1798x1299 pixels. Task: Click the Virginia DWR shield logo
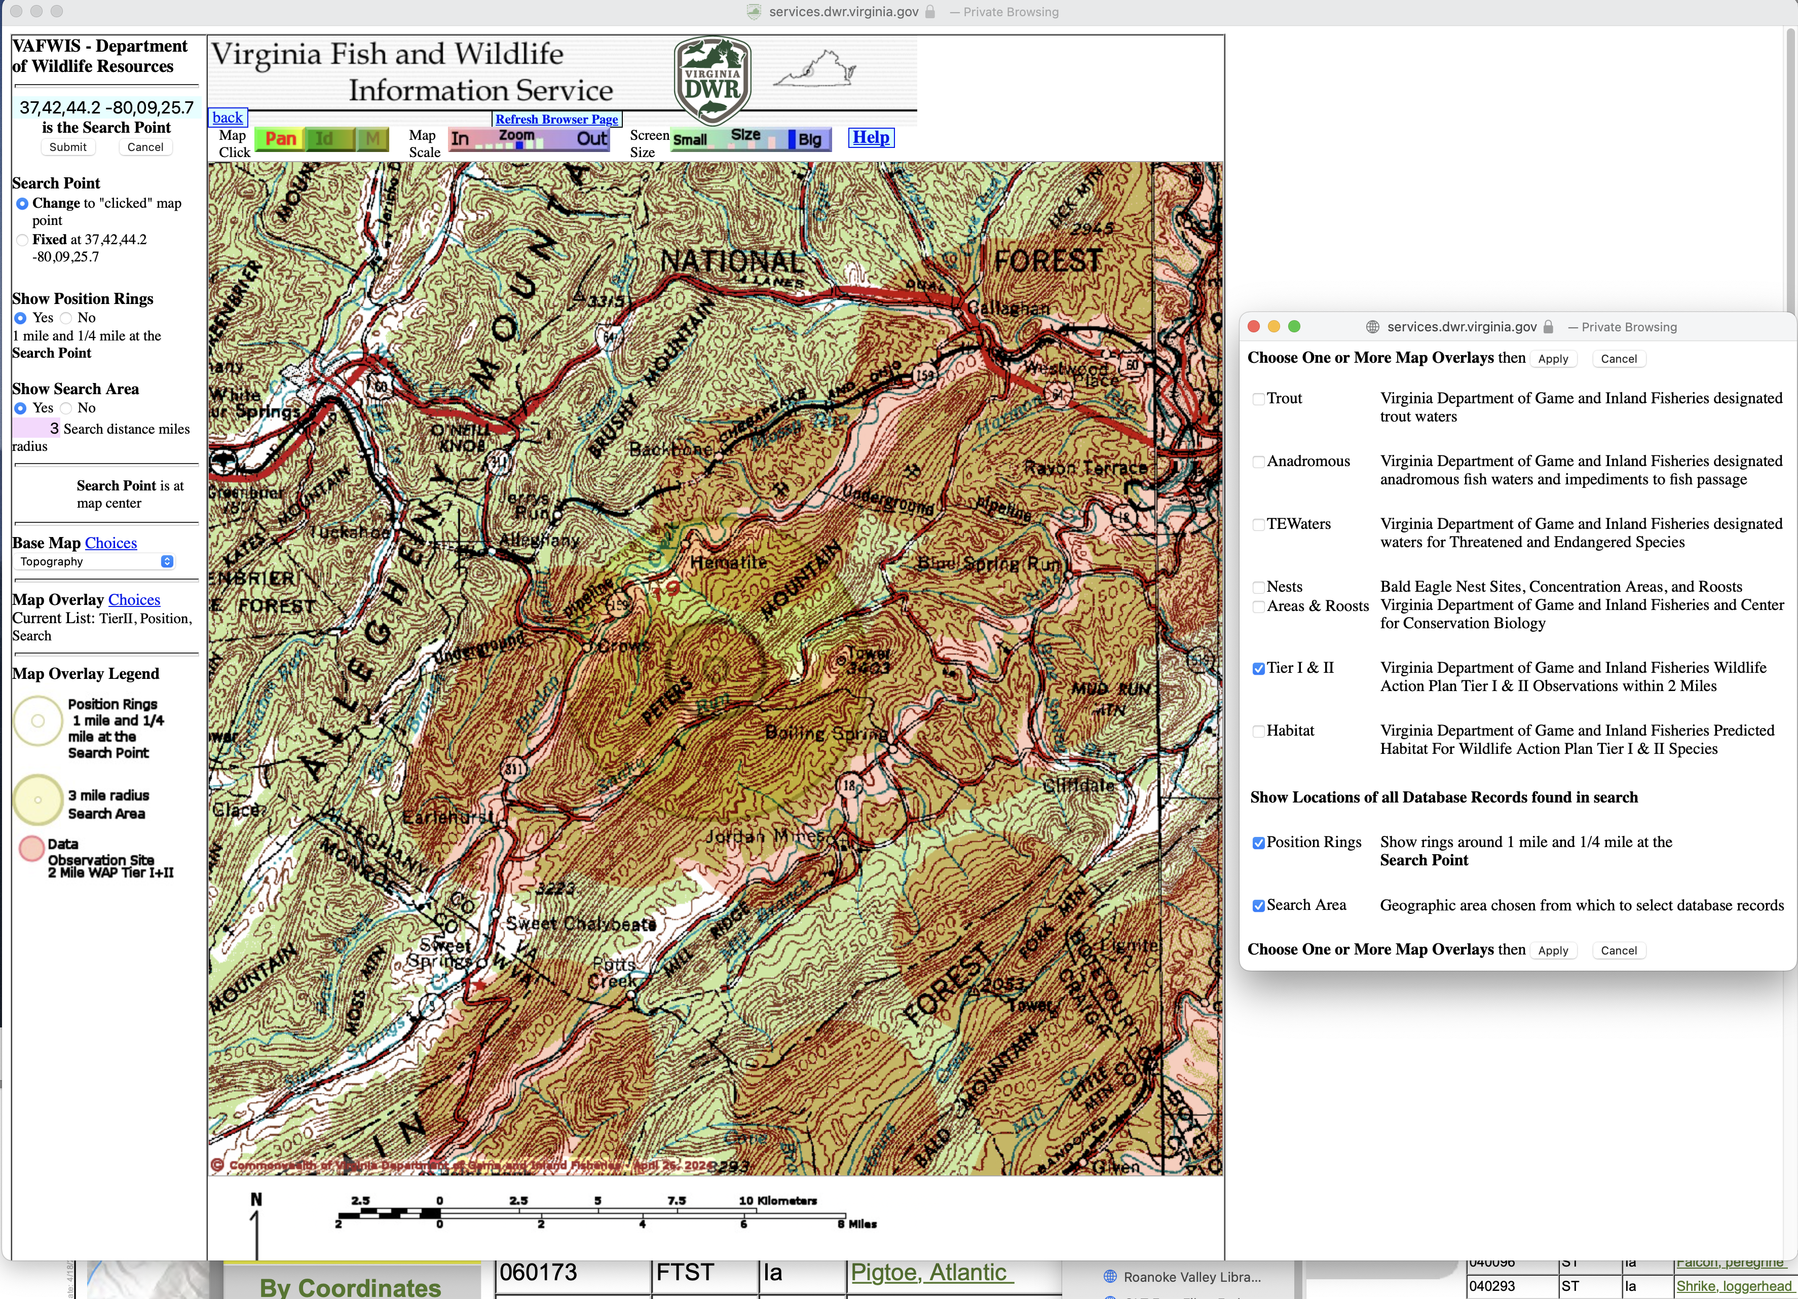[712, 80]
